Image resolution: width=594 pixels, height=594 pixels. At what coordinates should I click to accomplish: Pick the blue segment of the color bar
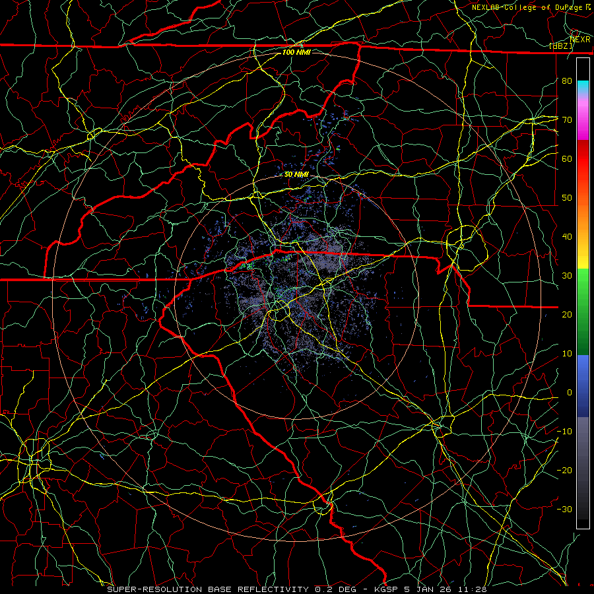[583, 385]
